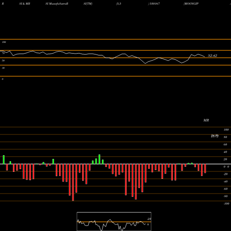The width and height of the screenshot is (231, 231).
Task: Click the '(5,5' parameter text in the header
Action: [x=119, y=4]
